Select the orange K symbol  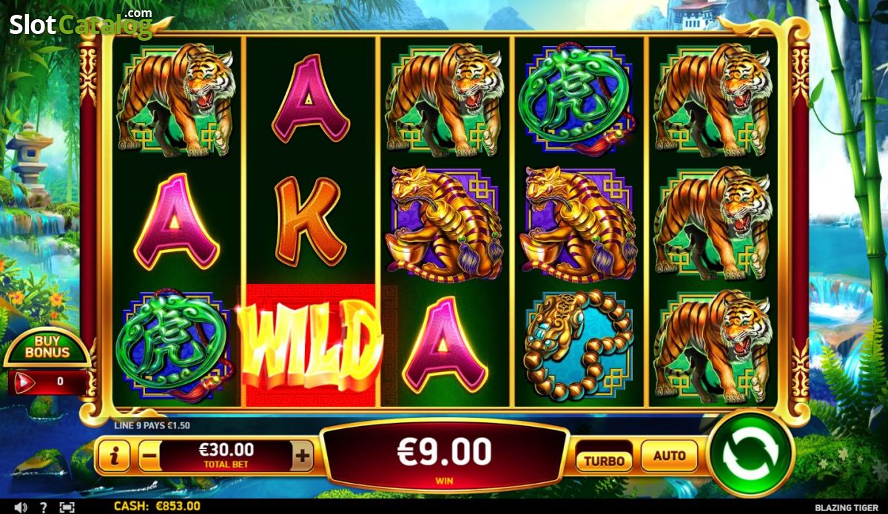click(x=311, y=222)
